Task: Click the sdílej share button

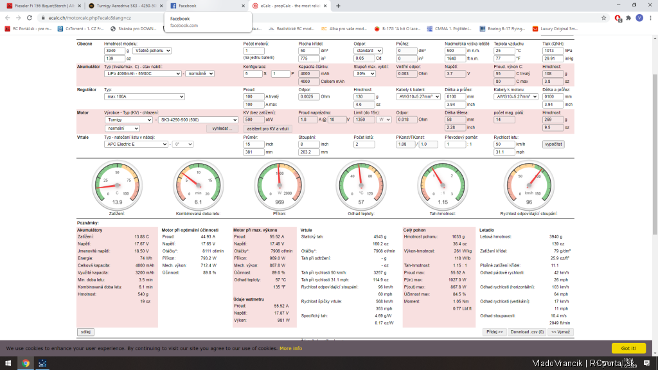Action: (85, 332)
